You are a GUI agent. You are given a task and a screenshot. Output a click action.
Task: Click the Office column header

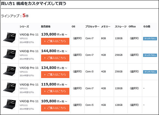(132, 26)
